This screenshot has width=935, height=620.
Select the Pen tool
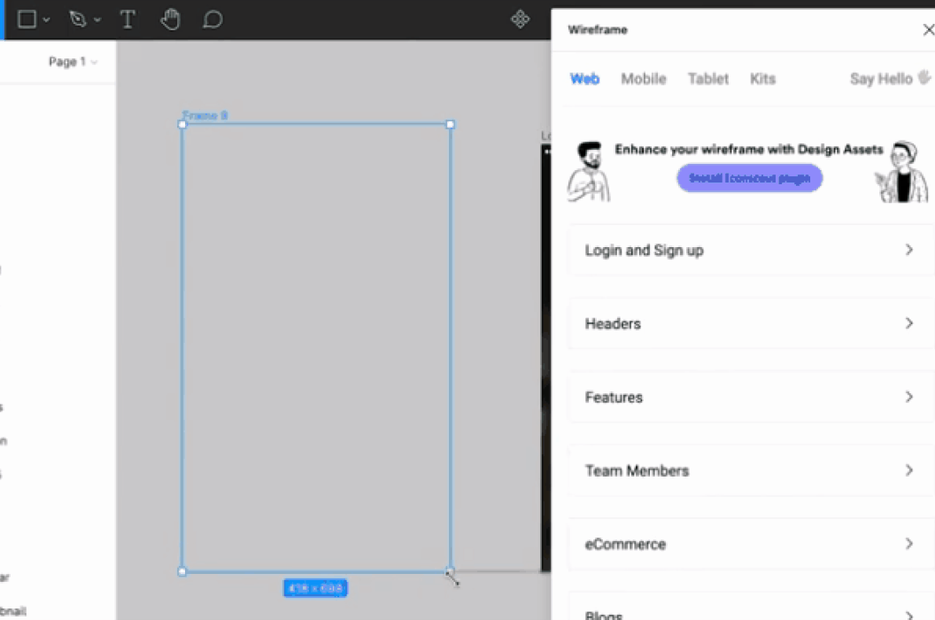(78, 19)
